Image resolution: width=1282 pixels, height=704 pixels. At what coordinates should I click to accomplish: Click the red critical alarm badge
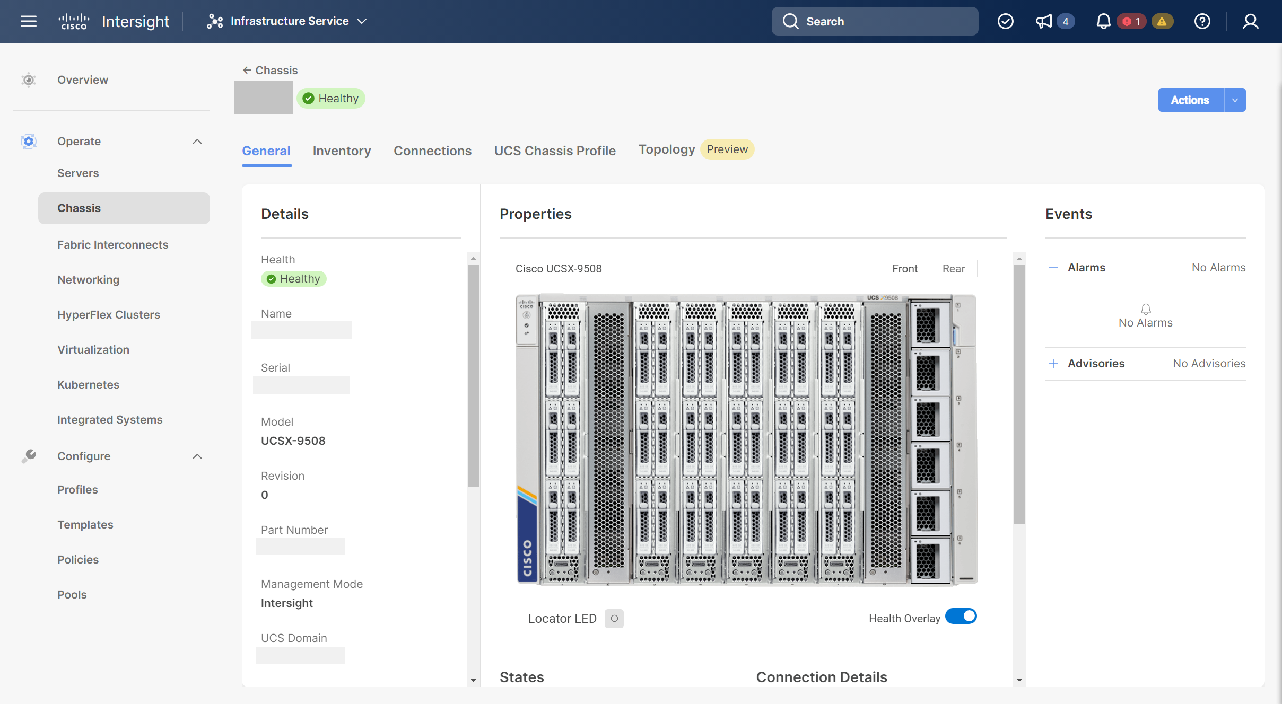point(1131,22)
